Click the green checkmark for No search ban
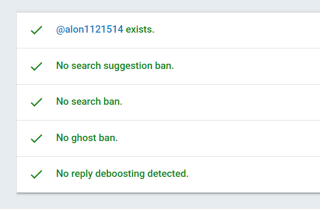 36,102
